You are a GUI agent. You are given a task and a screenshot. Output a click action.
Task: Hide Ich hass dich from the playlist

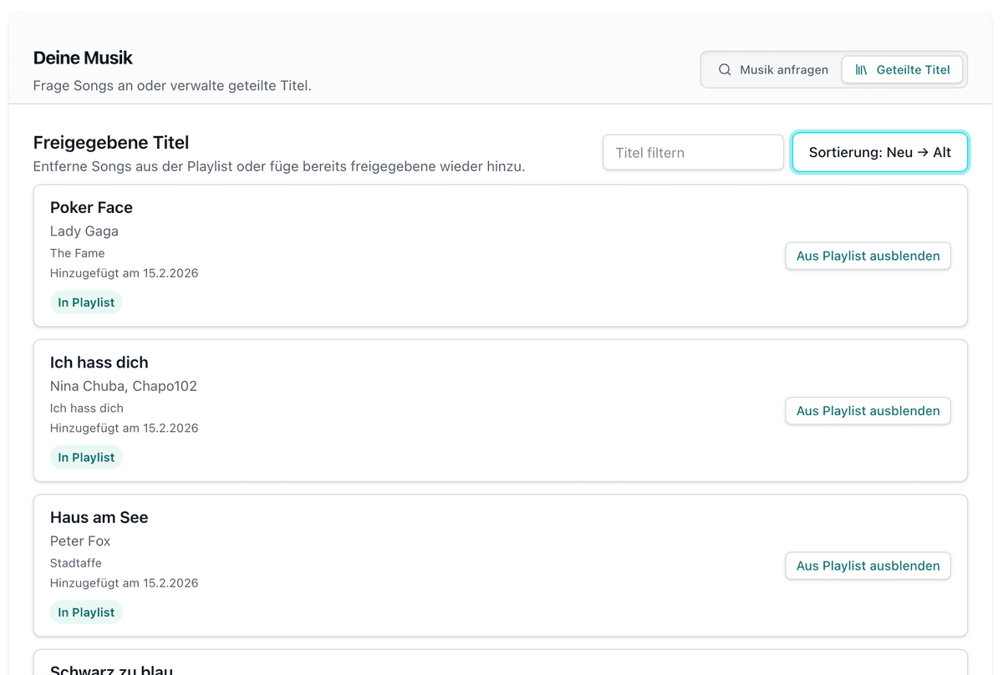coord(868,411)
